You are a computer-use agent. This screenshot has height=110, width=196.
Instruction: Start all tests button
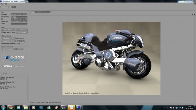[x=8, y=30]
